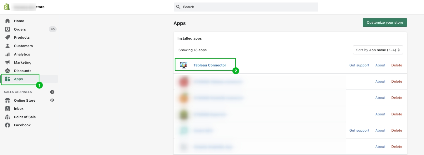The image size is (424, 155).
Task: Click Get support for Tableau Connector
Action: pos(359,65)
